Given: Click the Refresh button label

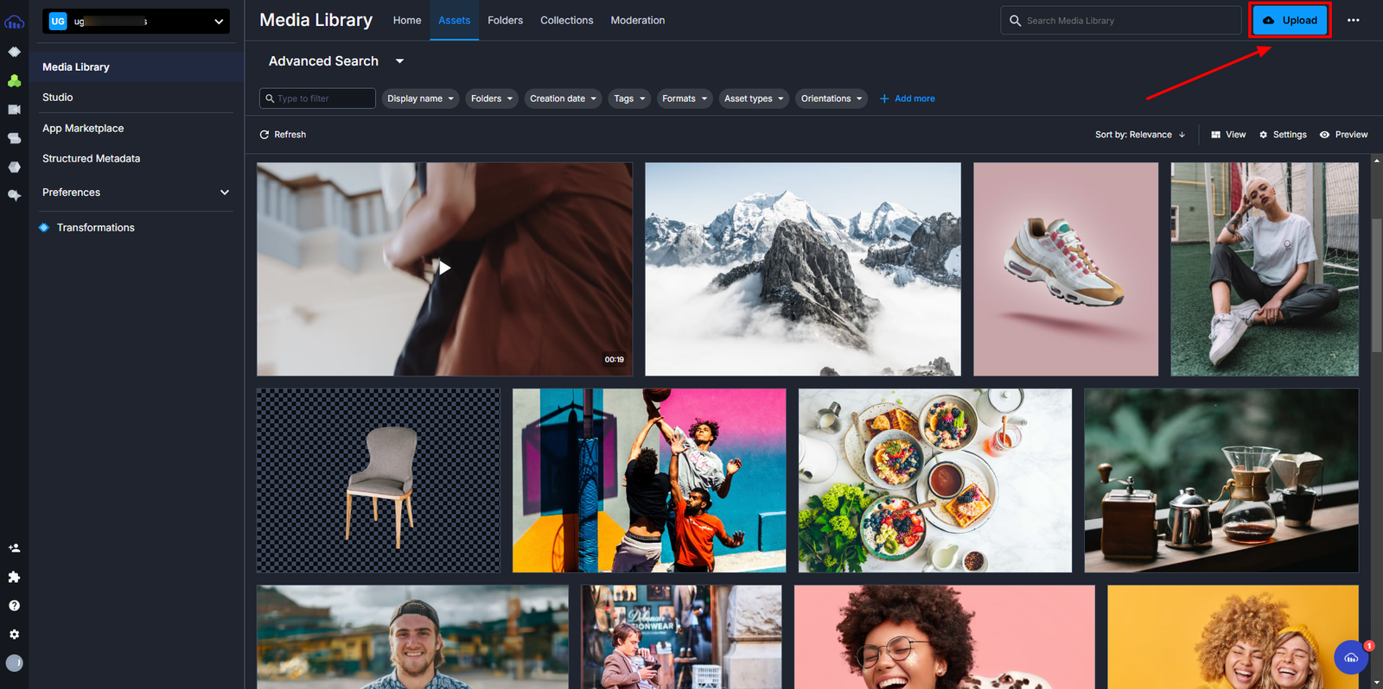Looking at the screenshot, I should click(290, 135).
